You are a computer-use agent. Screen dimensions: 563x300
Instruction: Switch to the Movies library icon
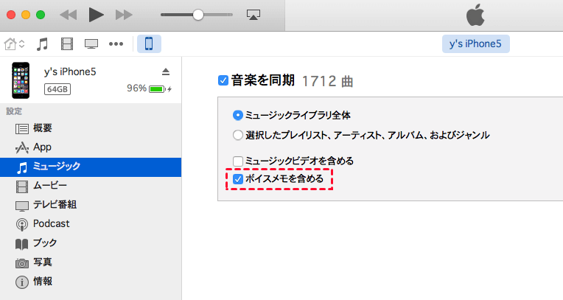coord(68,44)
